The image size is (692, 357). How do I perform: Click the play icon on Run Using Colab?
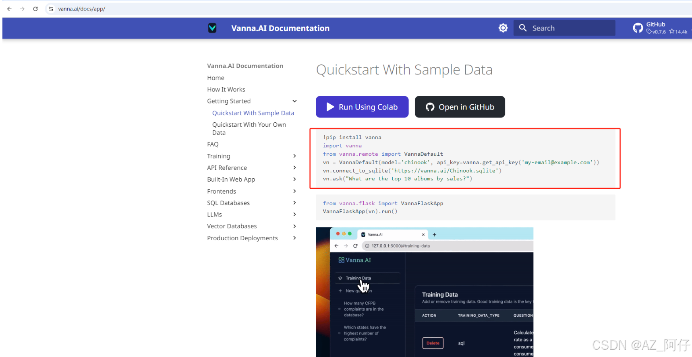330,107
